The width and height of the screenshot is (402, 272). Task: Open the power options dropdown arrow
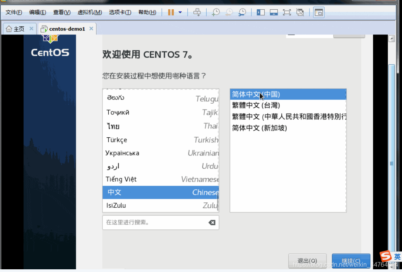pyautogui.click(x=180, y=12)
